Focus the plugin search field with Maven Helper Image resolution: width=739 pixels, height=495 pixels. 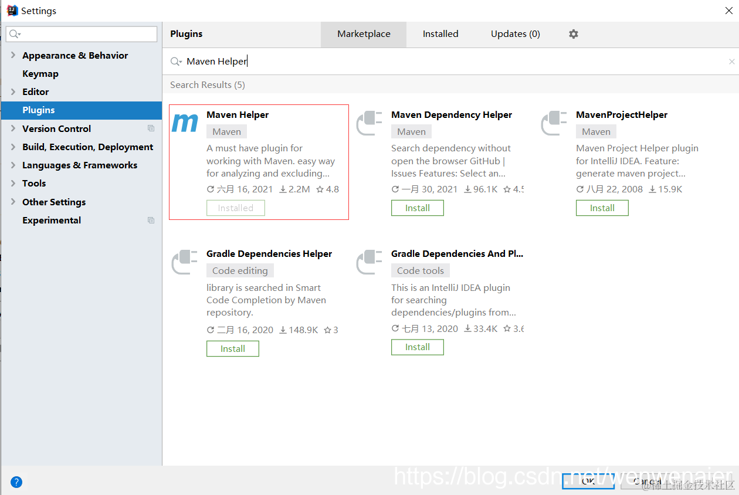tap(452, 62)
